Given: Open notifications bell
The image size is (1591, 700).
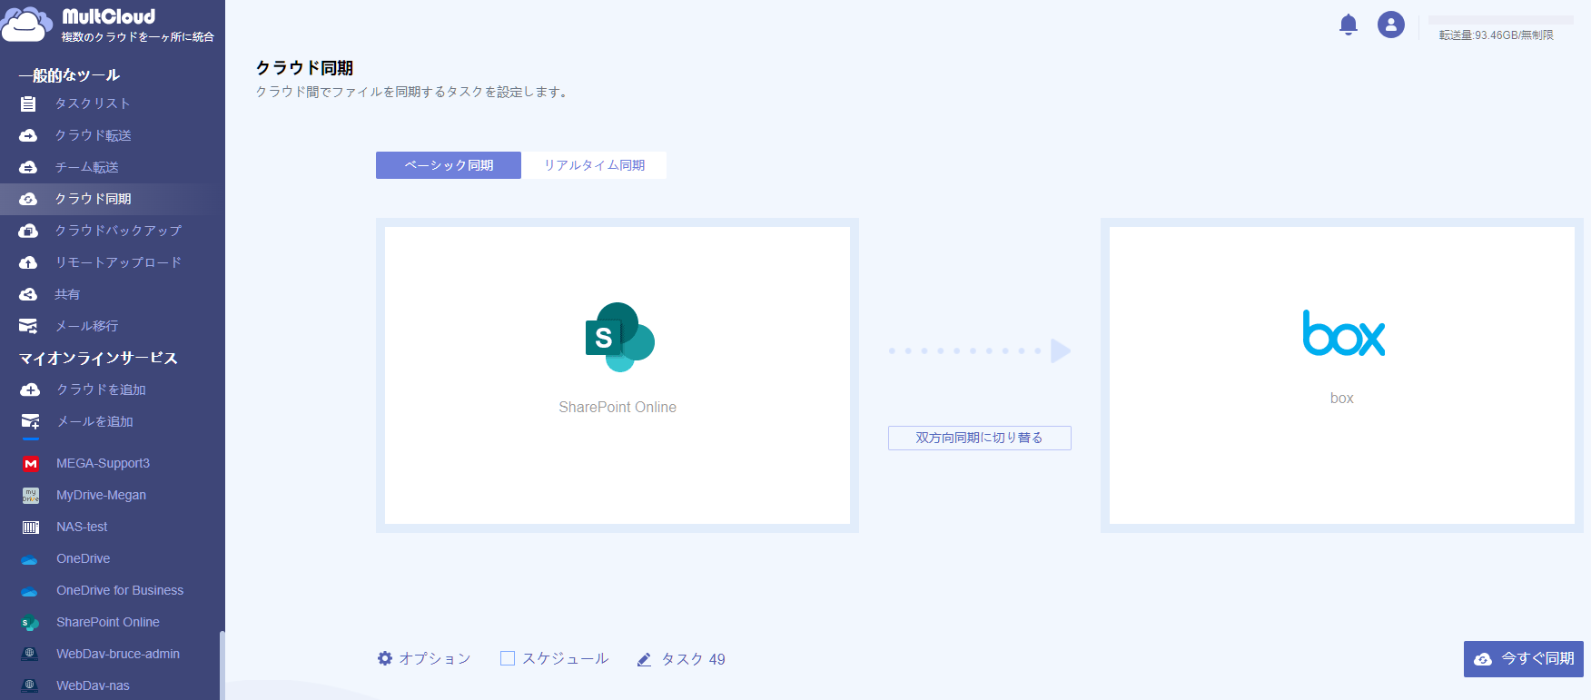Looking at the screenshot, I should 1349,25.
